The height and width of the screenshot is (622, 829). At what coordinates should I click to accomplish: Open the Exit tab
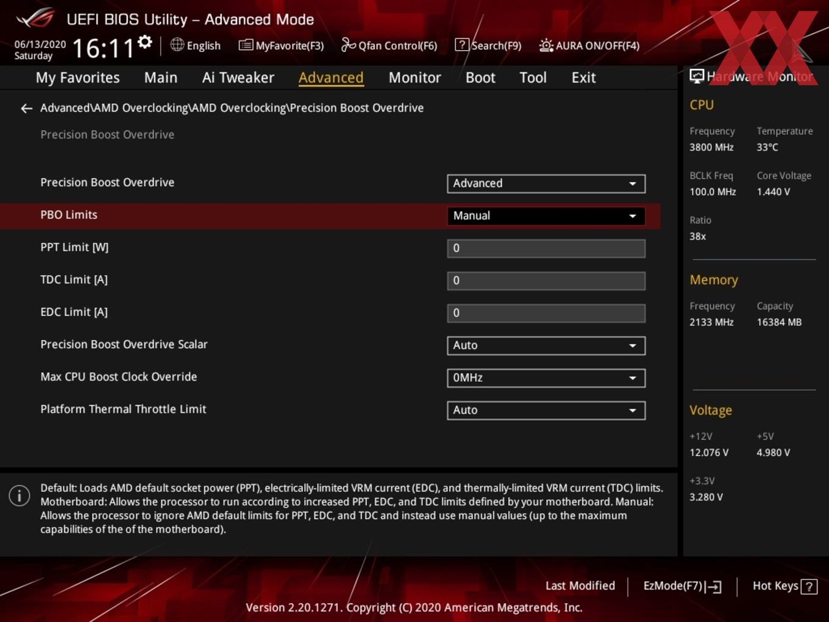tap(583, 78)
